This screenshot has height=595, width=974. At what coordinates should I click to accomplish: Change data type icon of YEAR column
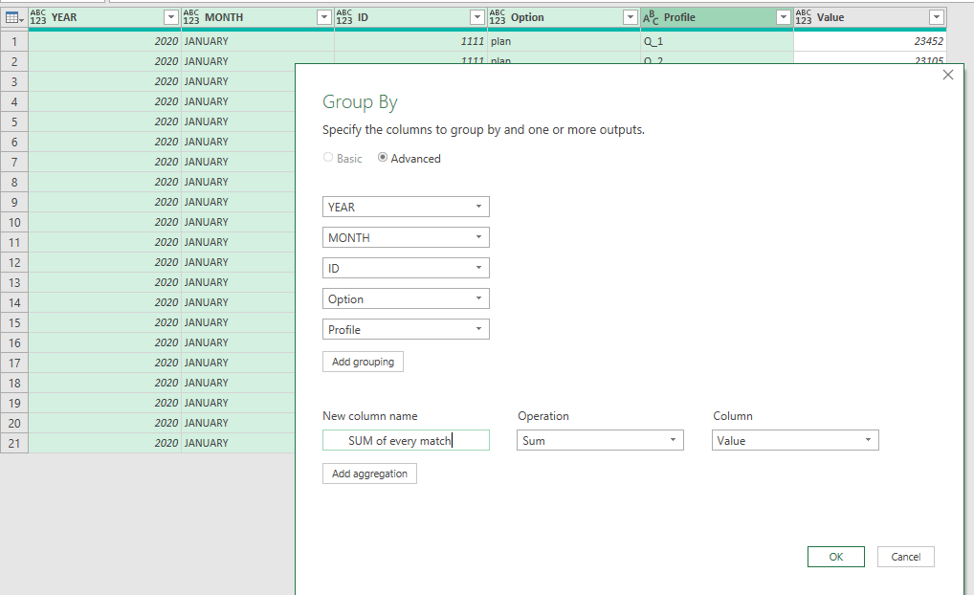pyautogui.click(x=38, y=17)
